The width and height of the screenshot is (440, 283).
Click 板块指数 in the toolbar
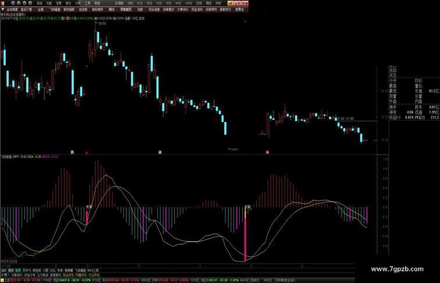click(x=69, y=9)
